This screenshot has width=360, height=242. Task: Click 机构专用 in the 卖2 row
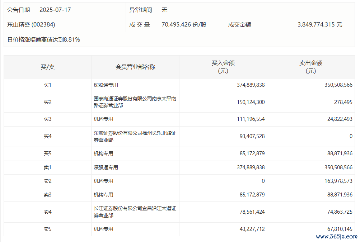103,181
